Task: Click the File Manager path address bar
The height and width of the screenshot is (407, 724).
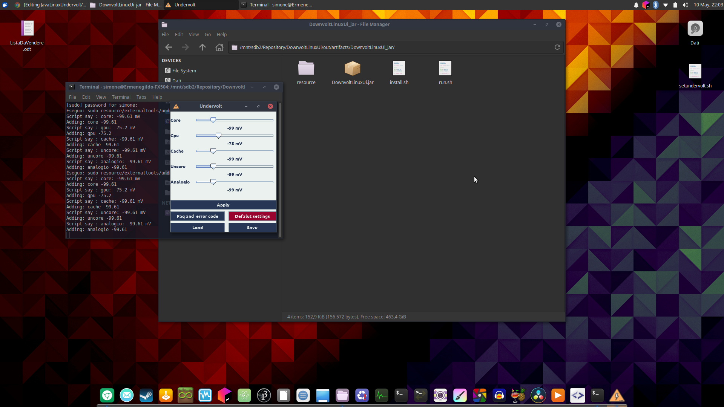Action: 392,47
